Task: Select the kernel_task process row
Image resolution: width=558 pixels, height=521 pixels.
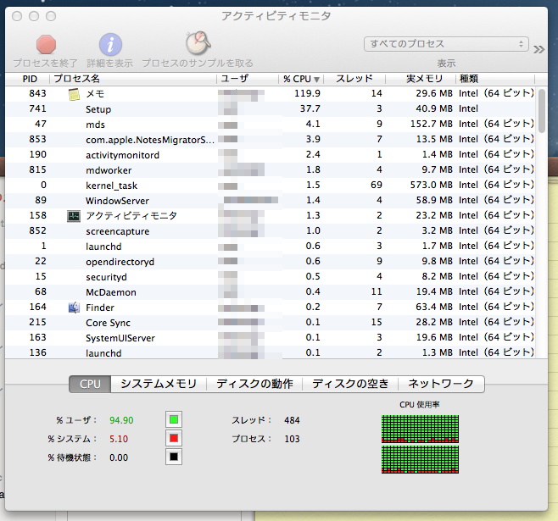Action: click(271, 186)
